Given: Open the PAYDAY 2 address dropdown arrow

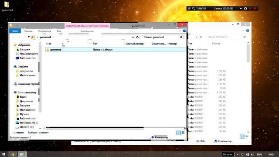Looking at the screenshot, I should point(196,37).
